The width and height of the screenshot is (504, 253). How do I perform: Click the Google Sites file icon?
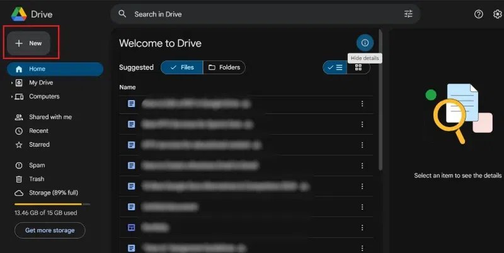(x=132, y=227)
